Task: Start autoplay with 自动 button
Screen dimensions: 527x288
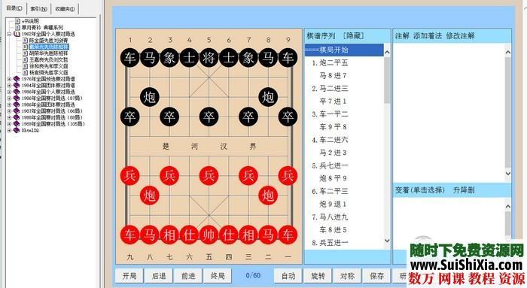Action: [288, 276]
